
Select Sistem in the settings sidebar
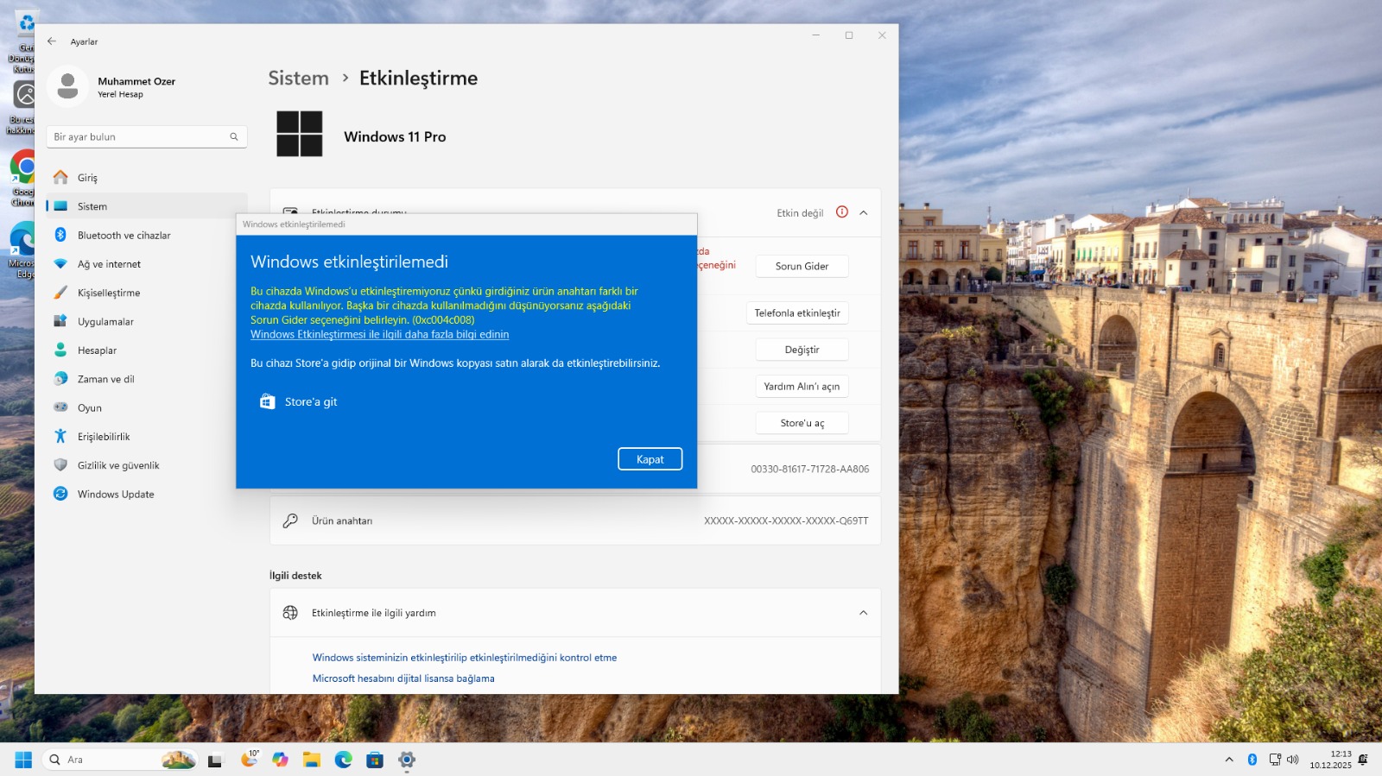[x=147, y=206]
